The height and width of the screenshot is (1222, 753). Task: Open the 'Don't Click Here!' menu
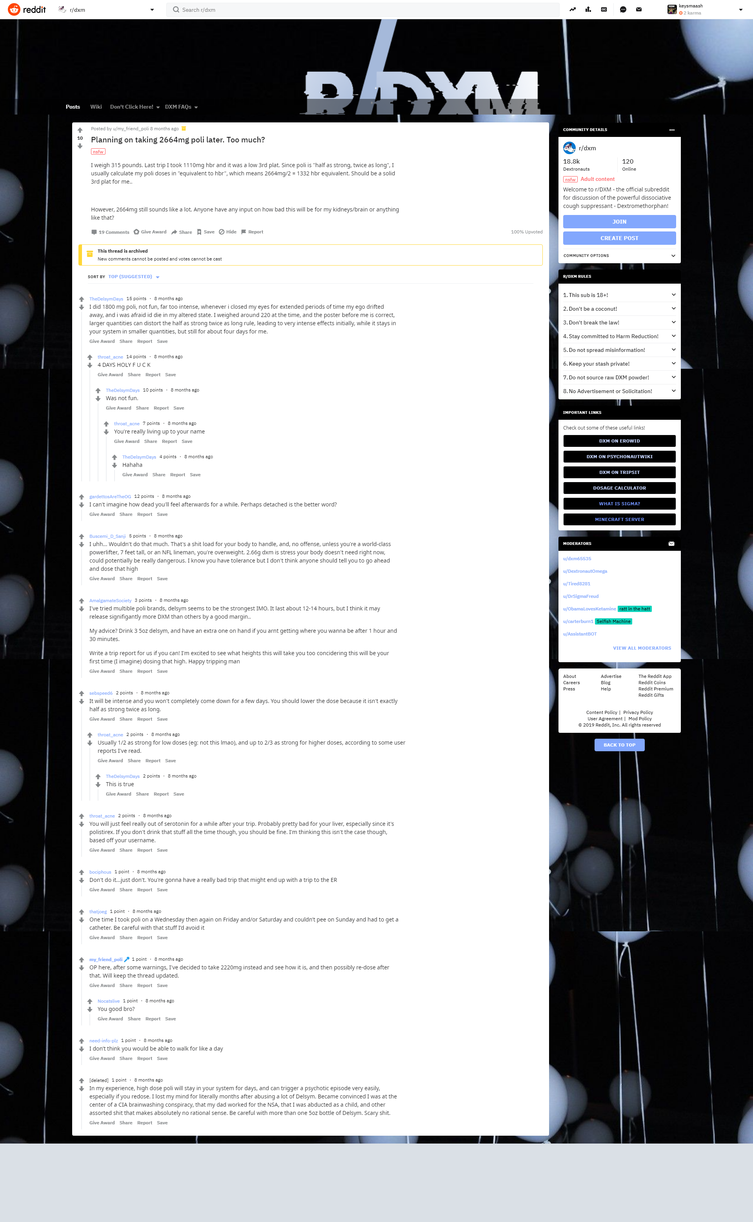135,107
